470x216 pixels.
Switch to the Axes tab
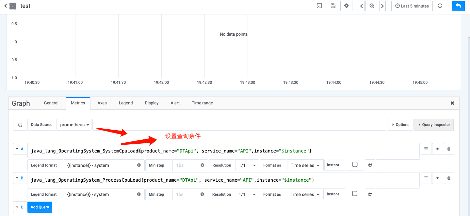(x=102, y=103)
